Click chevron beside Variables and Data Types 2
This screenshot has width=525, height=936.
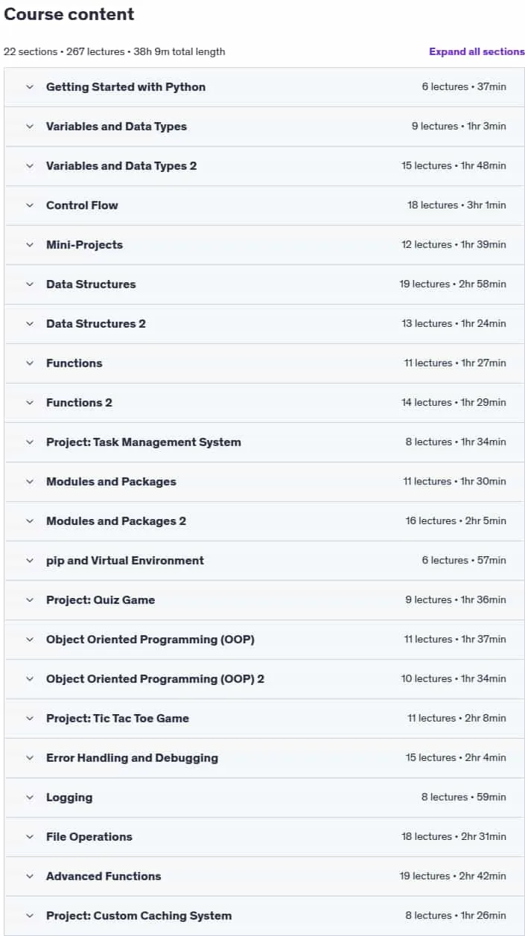[x=30, y=166]
